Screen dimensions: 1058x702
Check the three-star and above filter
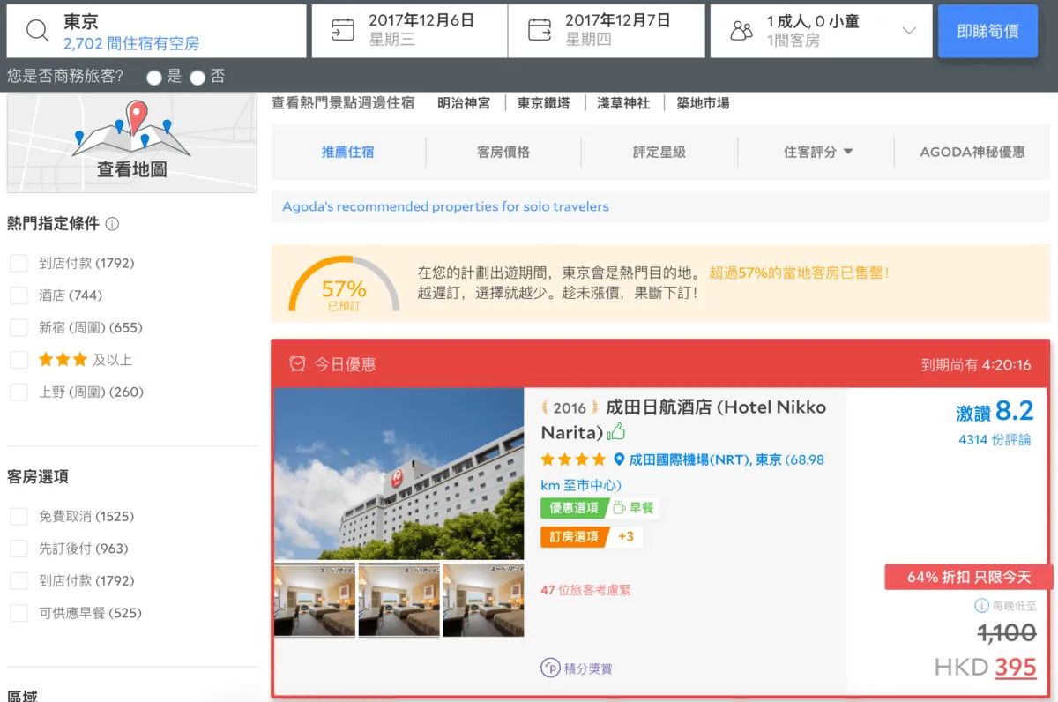point(19,360)
